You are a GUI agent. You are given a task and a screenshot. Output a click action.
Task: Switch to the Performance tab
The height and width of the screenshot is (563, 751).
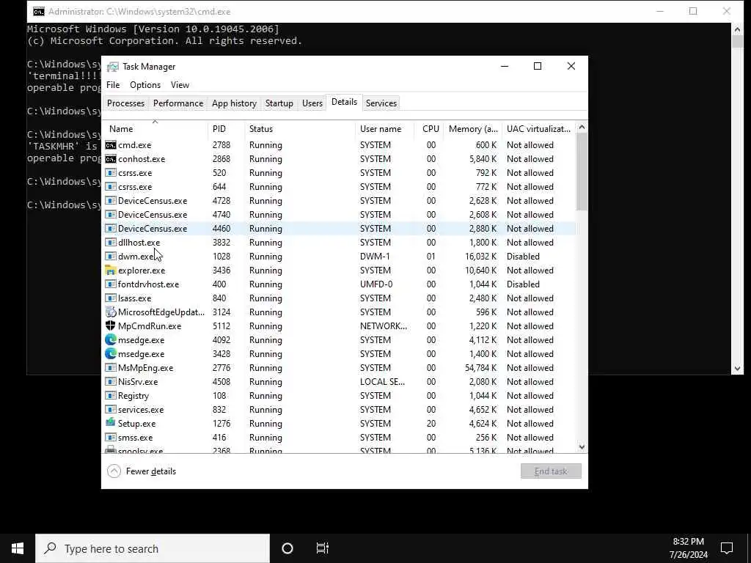tap(178, 103)
